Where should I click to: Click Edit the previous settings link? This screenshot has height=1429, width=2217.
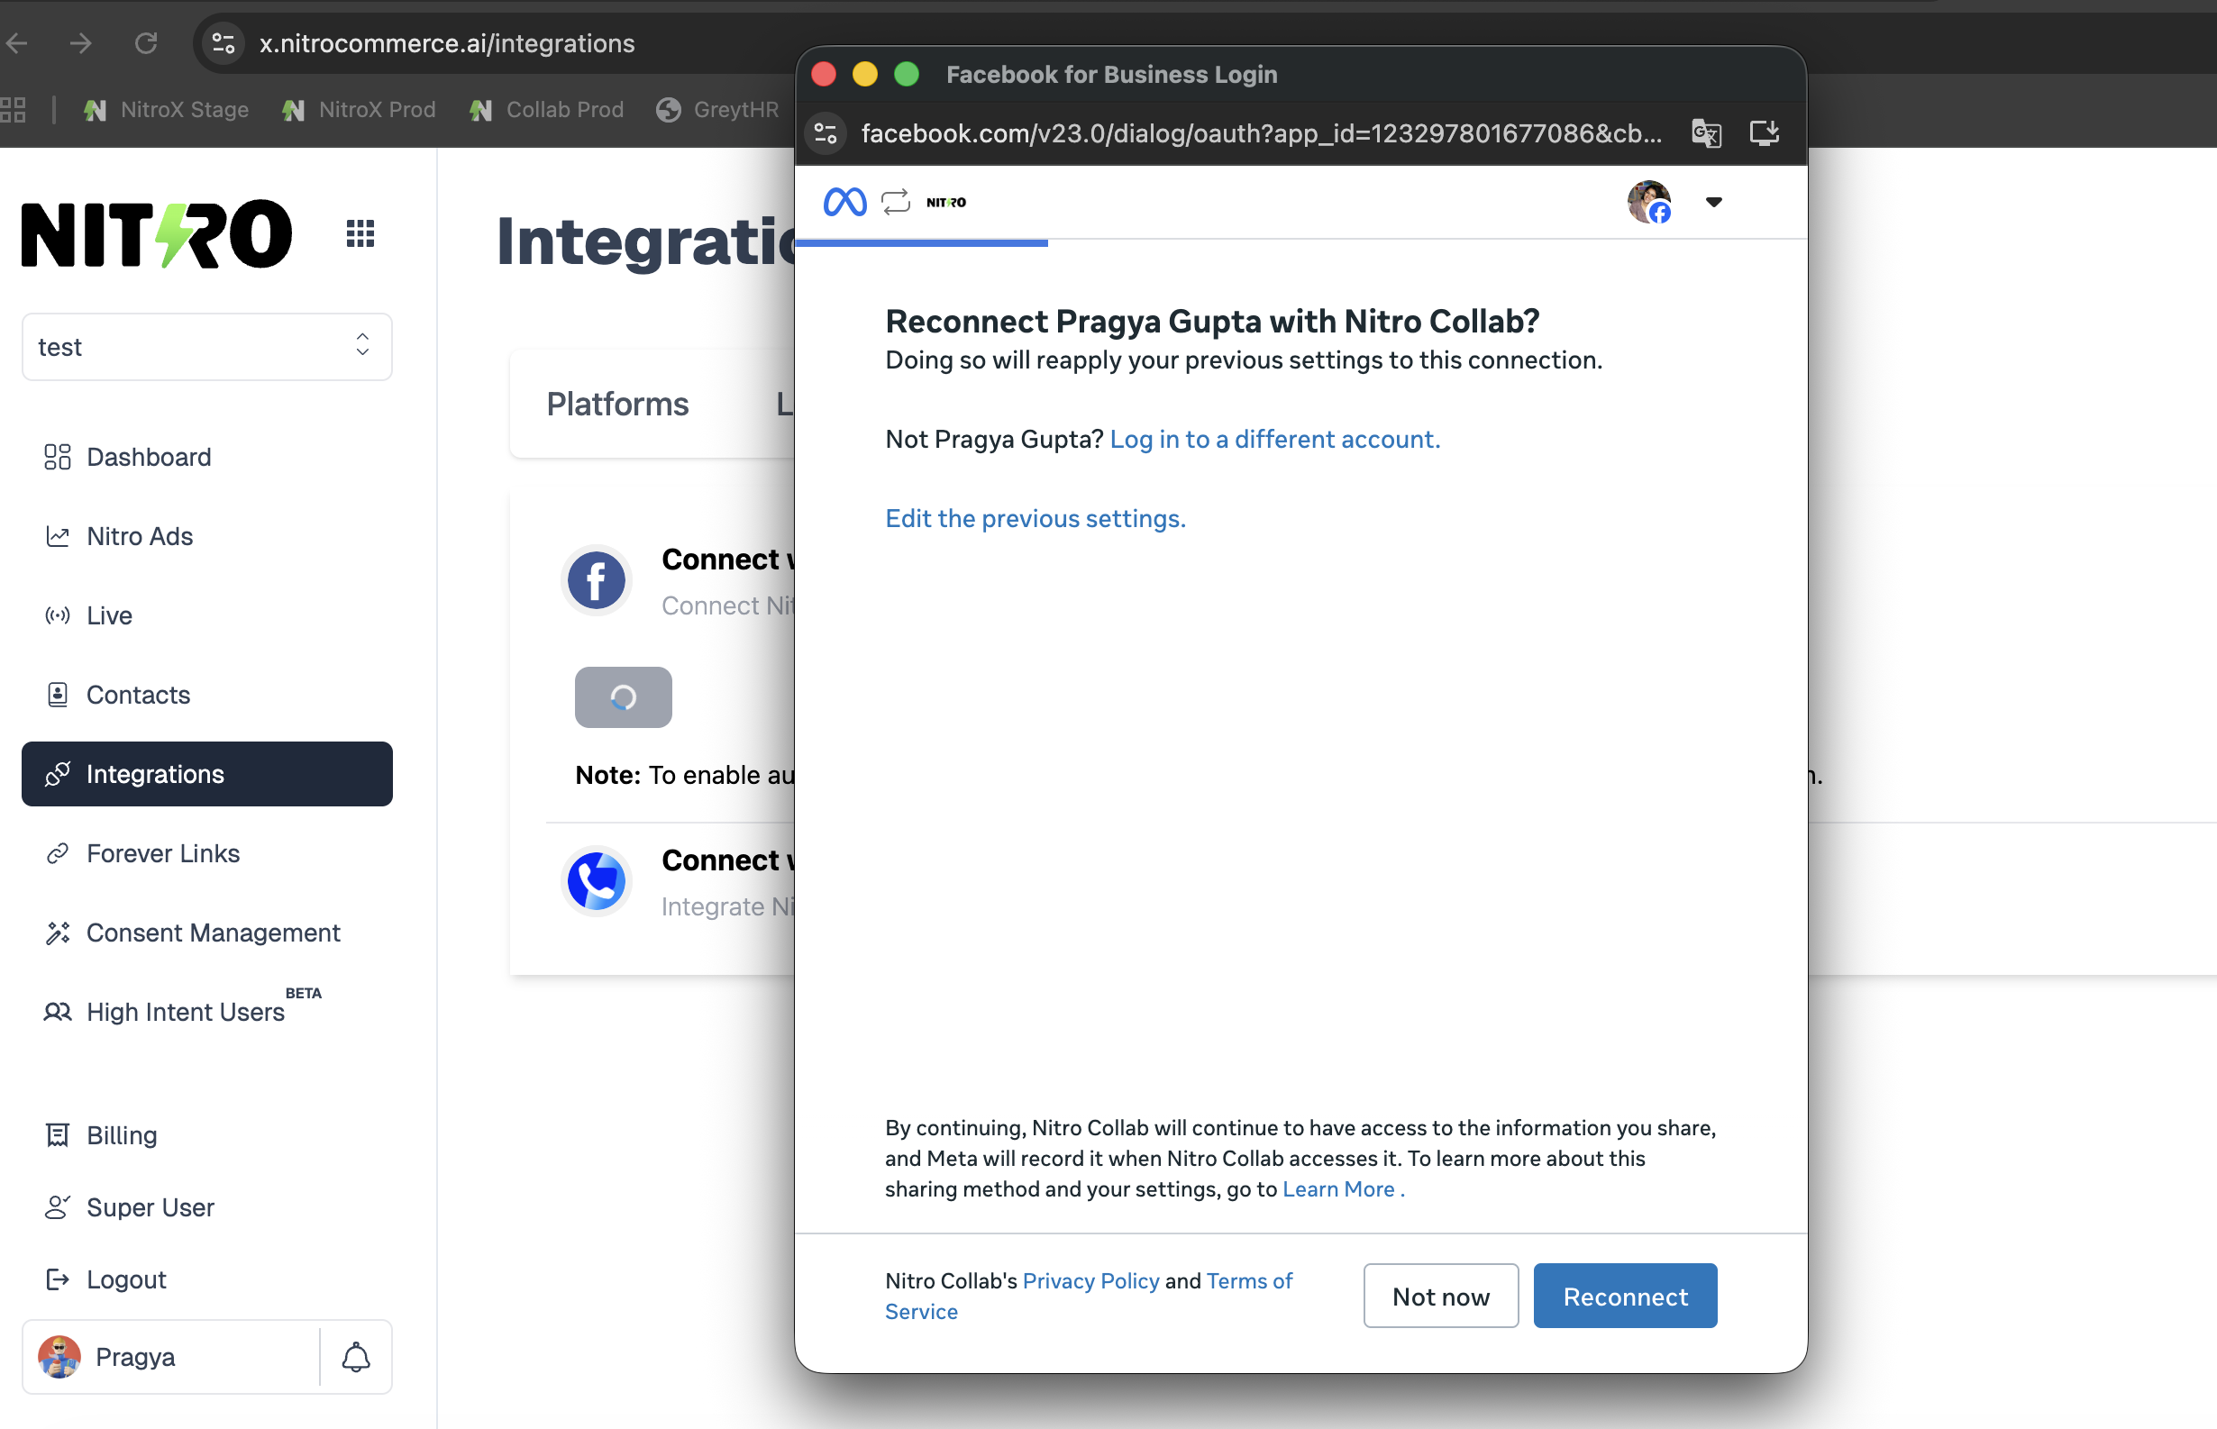tap(1035, 518)
